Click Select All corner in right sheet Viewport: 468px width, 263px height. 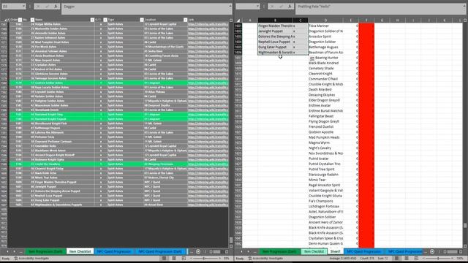click(x=238, y=20)
